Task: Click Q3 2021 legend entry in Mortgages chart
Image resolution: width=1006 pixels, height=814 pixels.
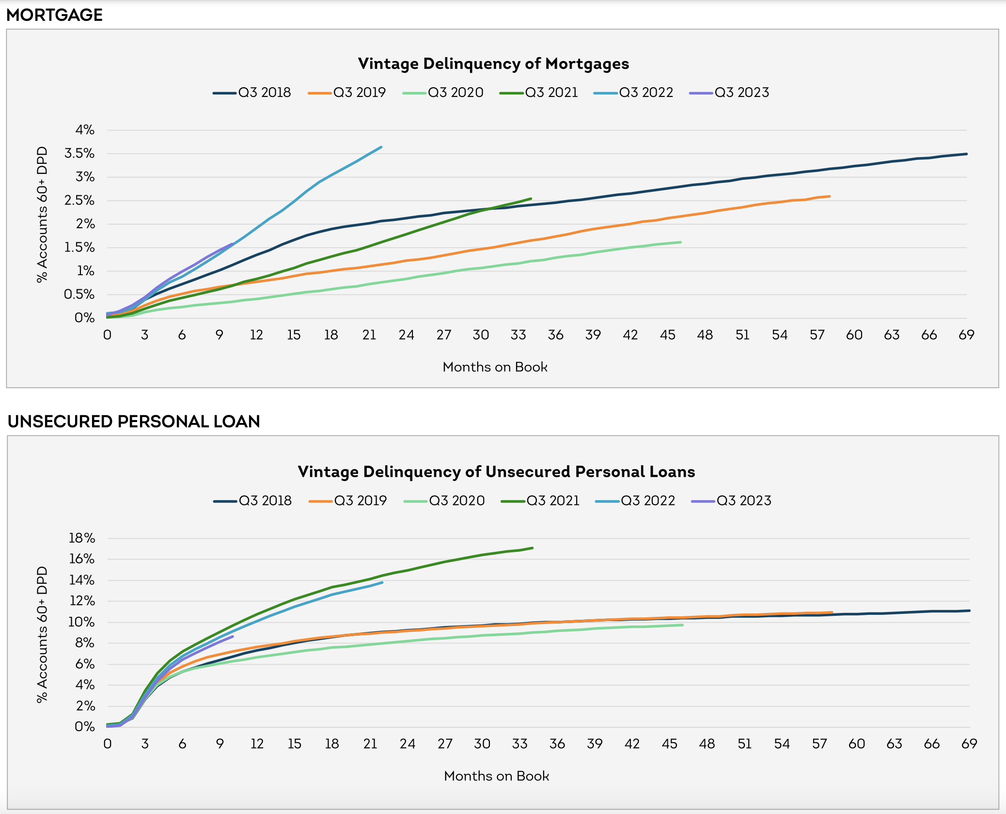Action: coord(551,93)
